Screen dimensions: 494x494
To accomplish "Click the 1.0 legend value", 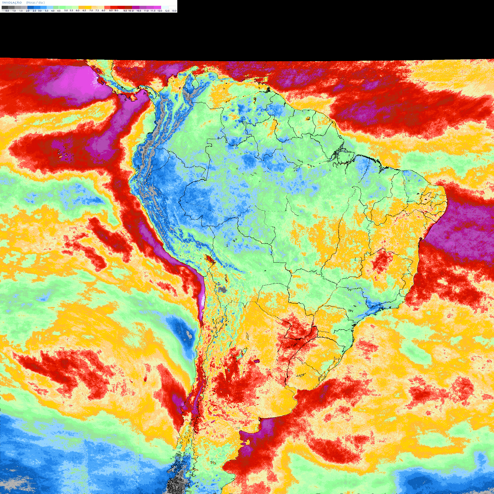I will tap(14, 11).
